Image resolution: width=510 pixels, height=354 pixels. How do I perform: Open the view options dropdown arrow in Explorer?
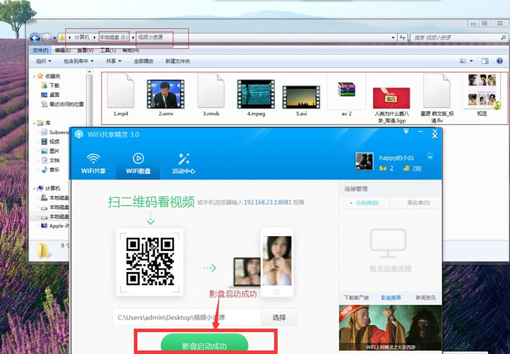[471, 61]
